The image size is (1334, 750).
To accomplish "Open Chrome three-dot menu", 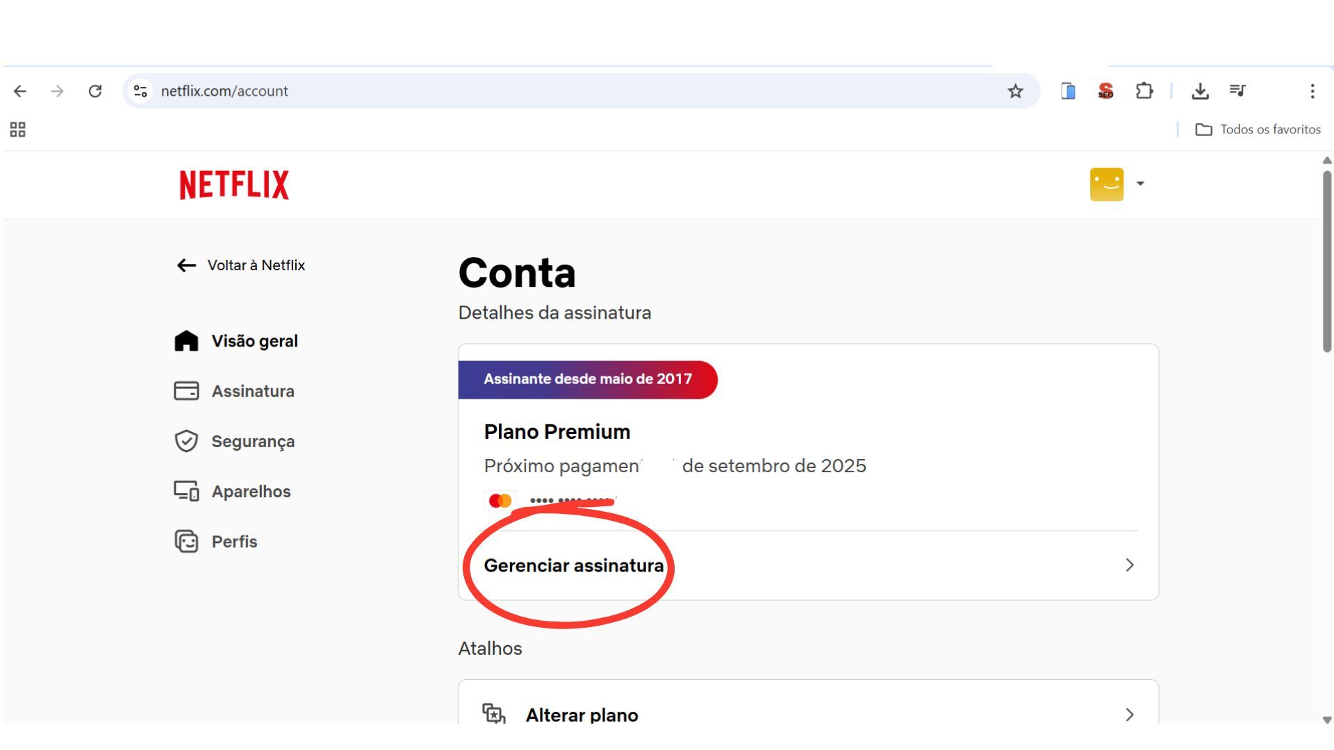I will tap(1312, 91).
